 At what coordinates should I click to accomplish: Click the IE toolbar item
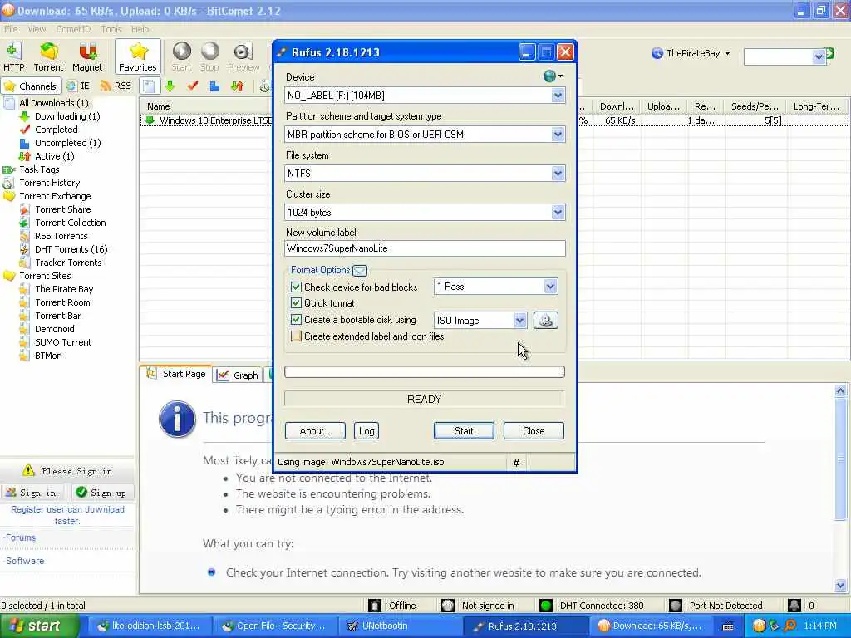78,86
